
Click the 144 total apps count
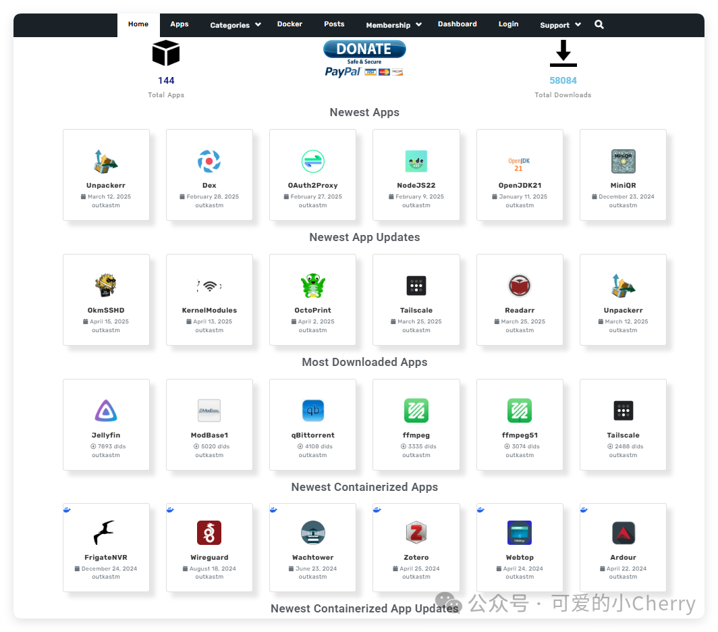coord(166,80)
